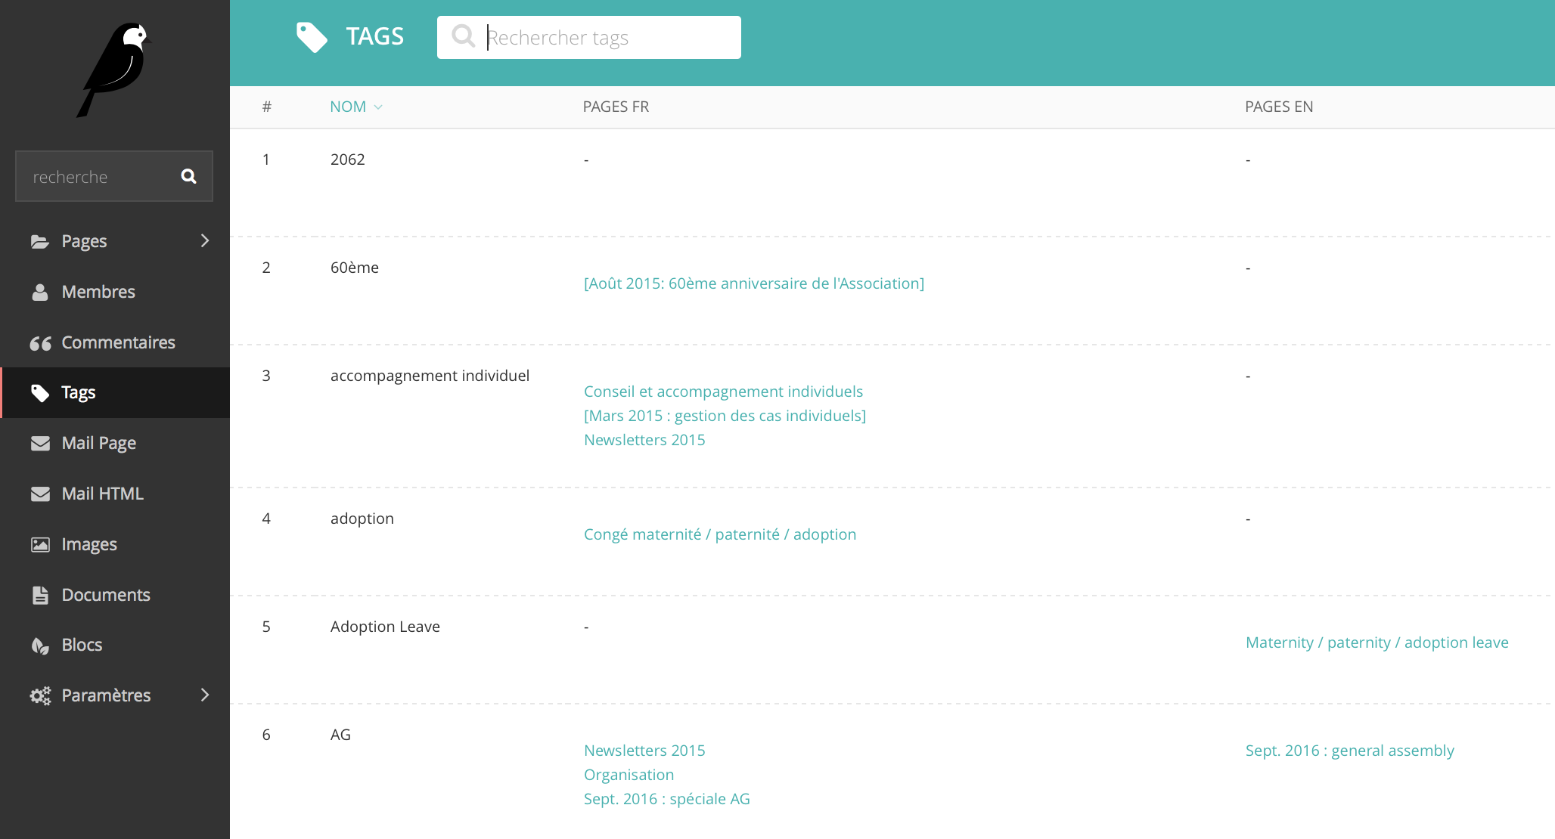The image size is (1555, 839).
Task: Open Sept. 2016 : general assembly link
Action: [x=1349, y=751]
